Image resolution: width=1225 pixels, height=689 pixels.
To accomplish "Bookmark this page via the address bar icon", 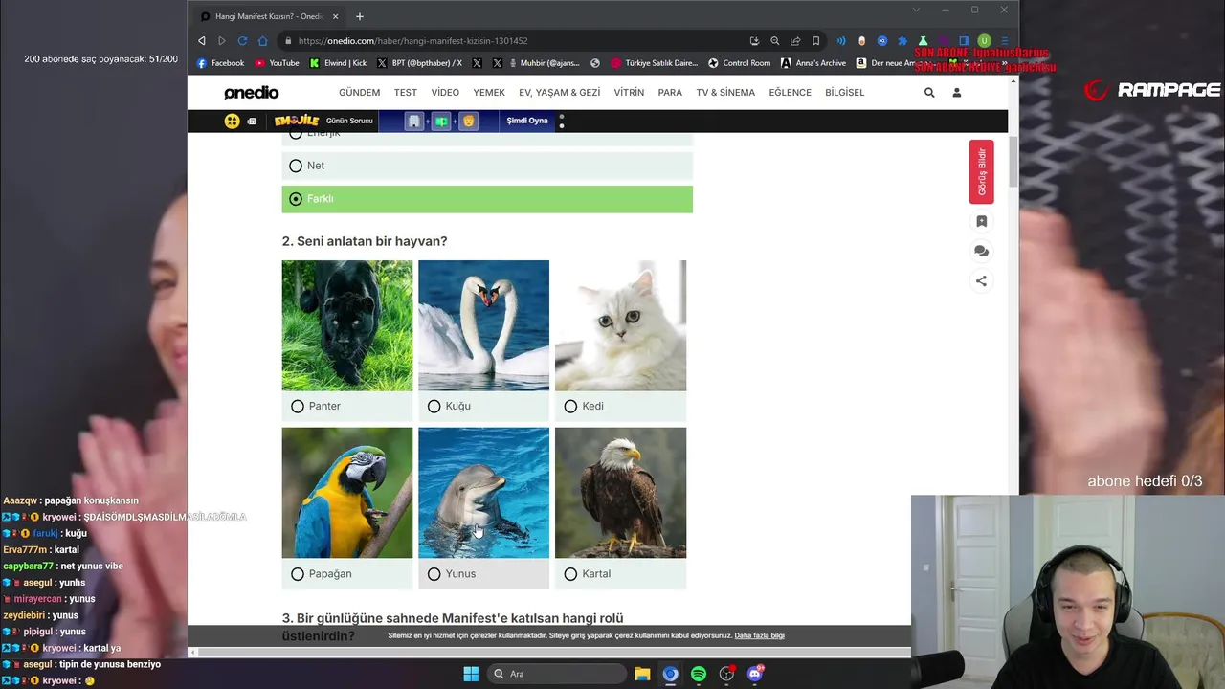I will [x=815, y=41].
